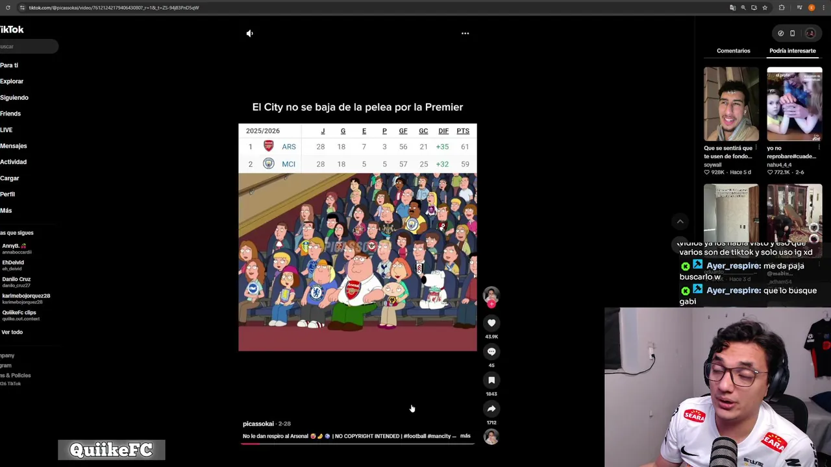Open nahu4_4.4 recommended video thumbnail

794,104
